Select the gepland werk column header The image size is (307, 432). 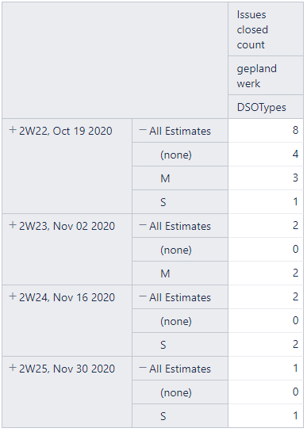click(x=266, y=75)
